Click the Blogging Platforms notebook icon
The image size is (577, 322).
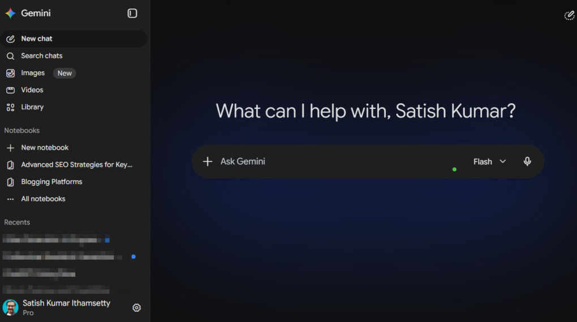coord(10,182)
